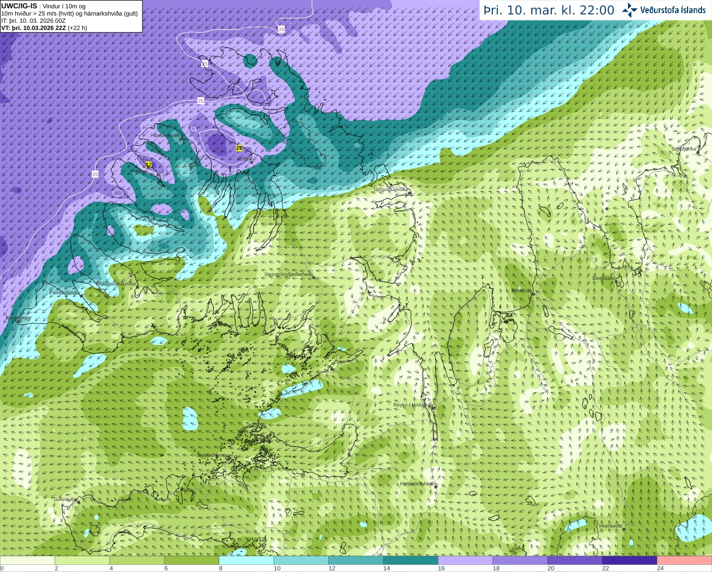Pick the 0–2 m/s pale yellow legend swatch

pos(27,560)
